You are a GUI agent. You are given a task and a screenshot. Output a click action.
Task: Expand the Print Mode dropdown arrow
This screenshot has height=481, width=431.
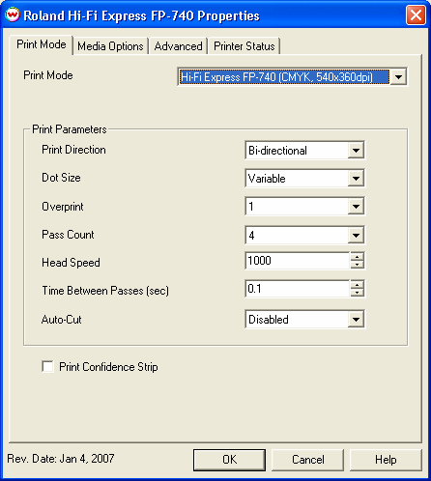398,77
